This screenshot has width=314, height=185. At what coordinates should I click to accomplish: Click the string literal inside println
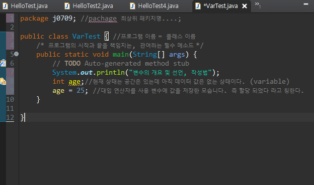(170, 72)
